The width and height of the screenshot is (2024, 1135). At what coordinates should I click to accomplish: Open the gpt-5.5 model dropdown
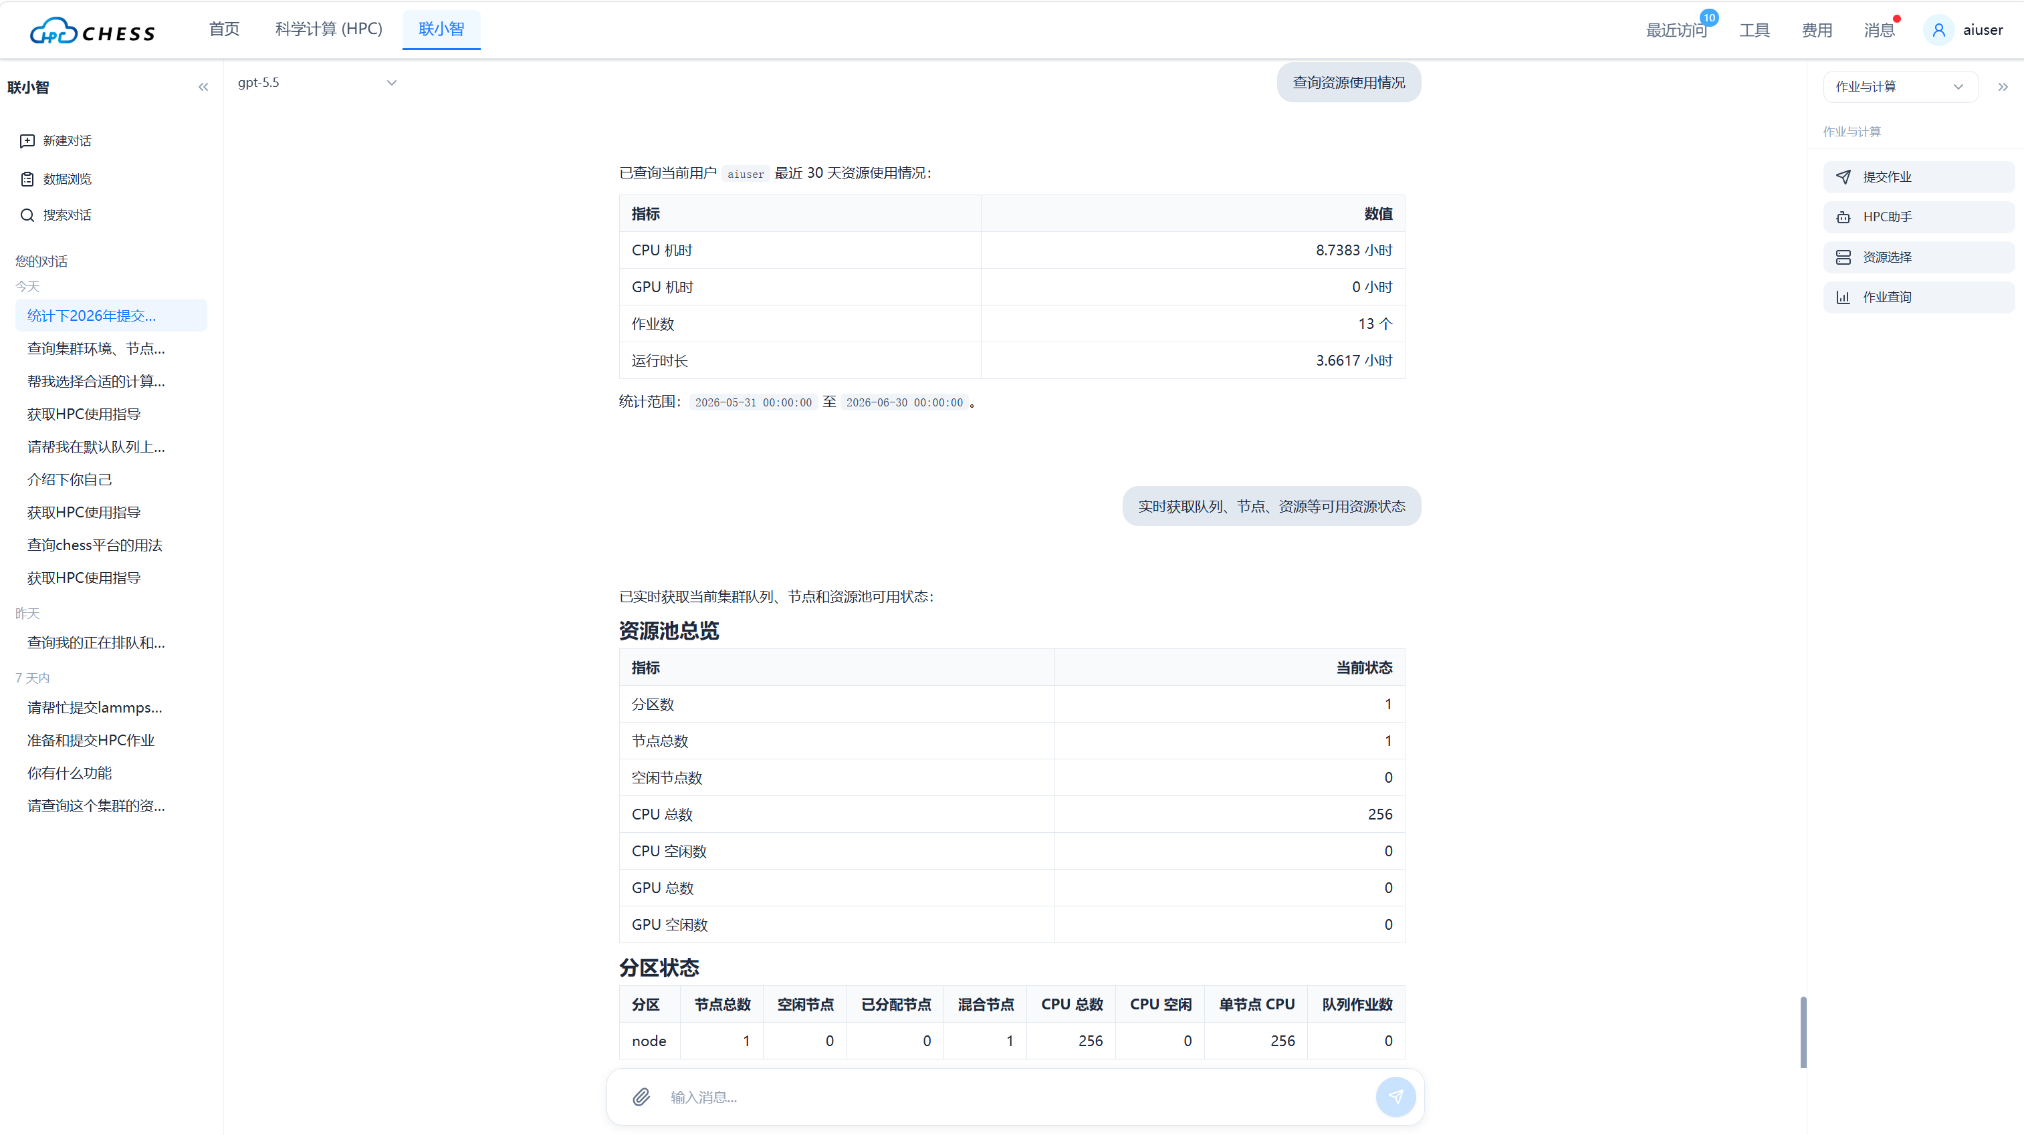point(317,82)
